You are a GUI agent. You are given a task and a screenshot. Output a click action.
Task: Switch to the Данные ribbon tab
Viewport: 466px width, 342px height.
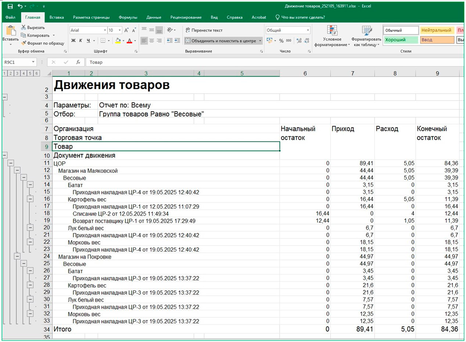coord(153,17)
